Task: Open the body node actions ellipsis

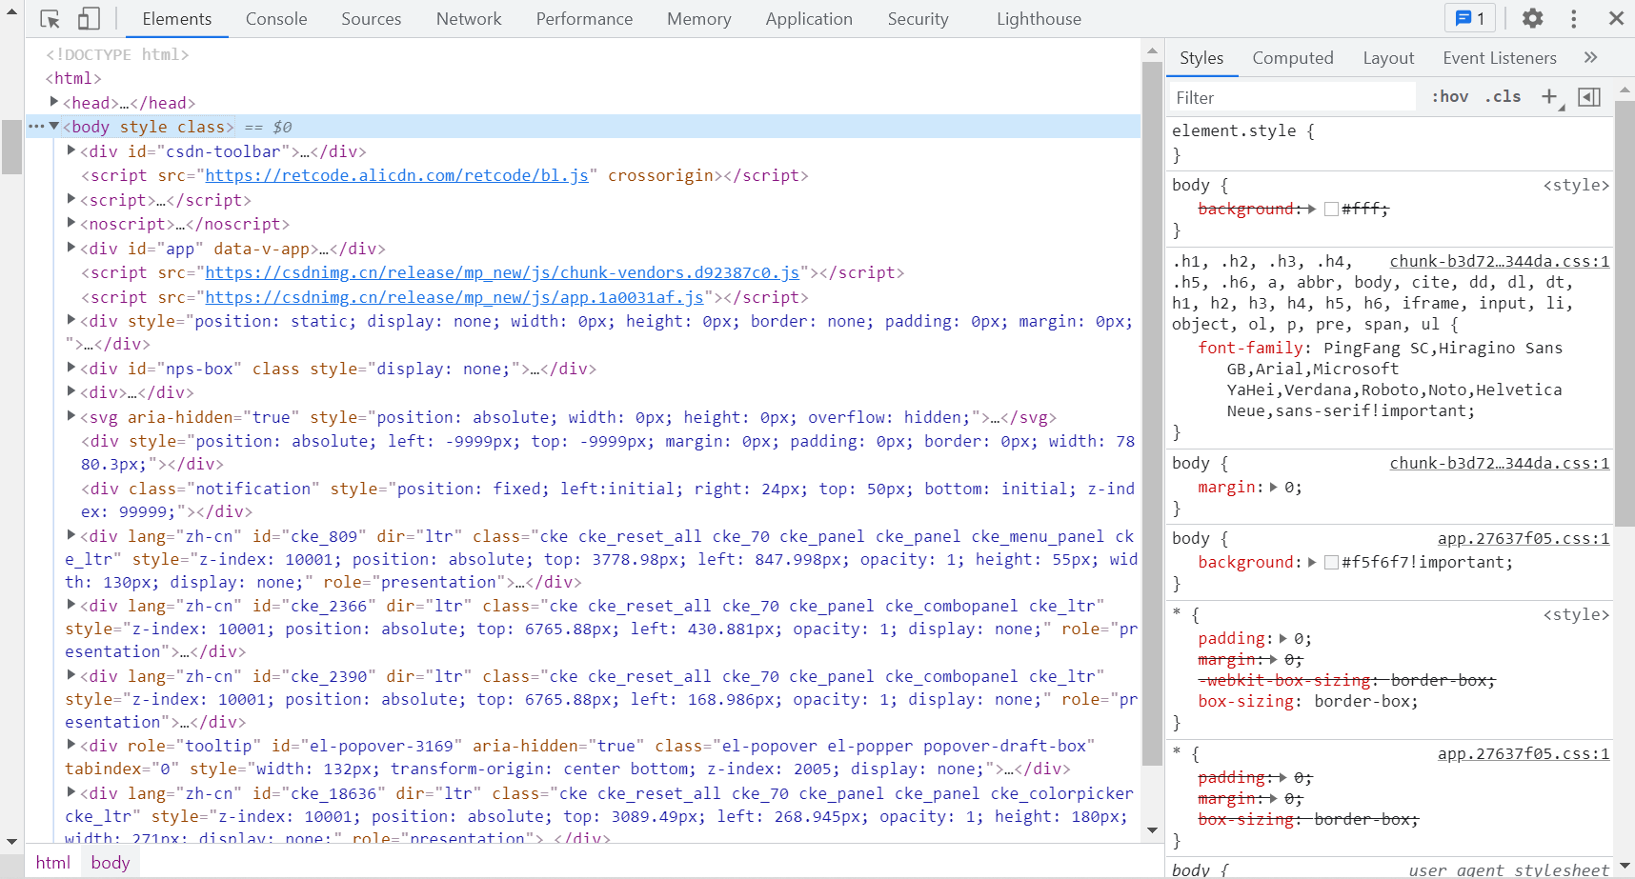Action: (35, 126)
